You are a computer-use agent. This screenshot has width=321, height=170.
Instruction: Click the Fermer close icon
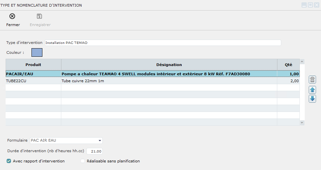click(12, 17)
